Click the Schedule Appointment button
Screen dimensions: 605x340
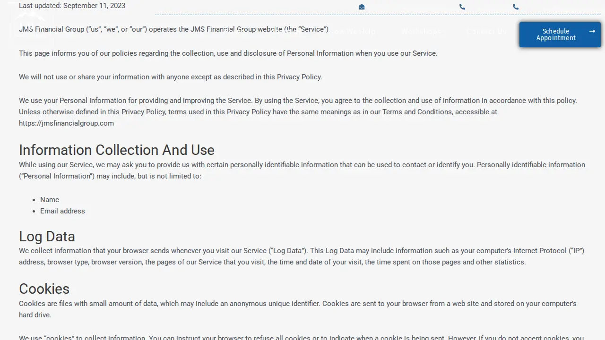click(x=560, y=34)
